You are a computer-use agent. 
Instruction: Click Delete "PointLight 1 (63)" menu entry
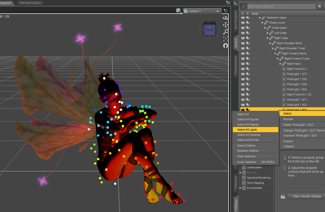pos(302,125)
